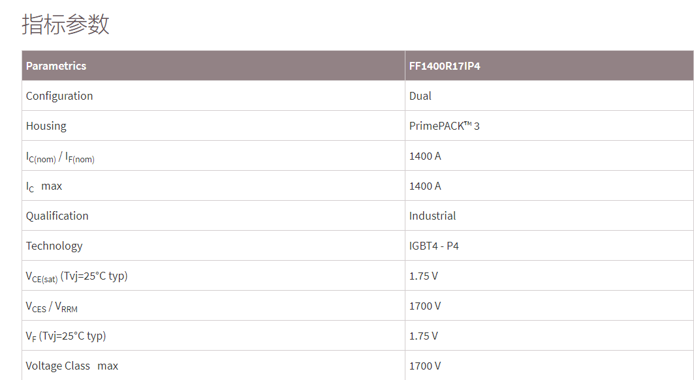This screenshot has height=380, width=694.
Task: Click the VCES / VRRM parameter label
Action: pyautogui.click(x=52, y=306)
